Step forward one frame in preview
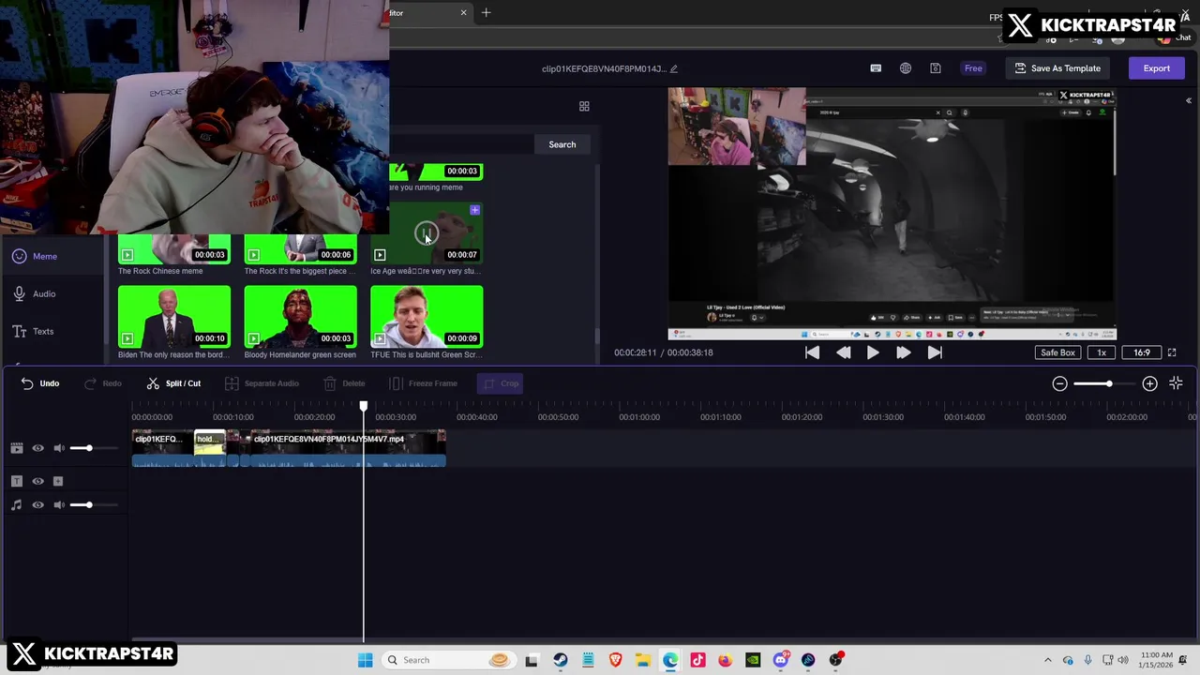This screenshot has width=1200, height=675. pyautogui.click(x=903, y=352)
